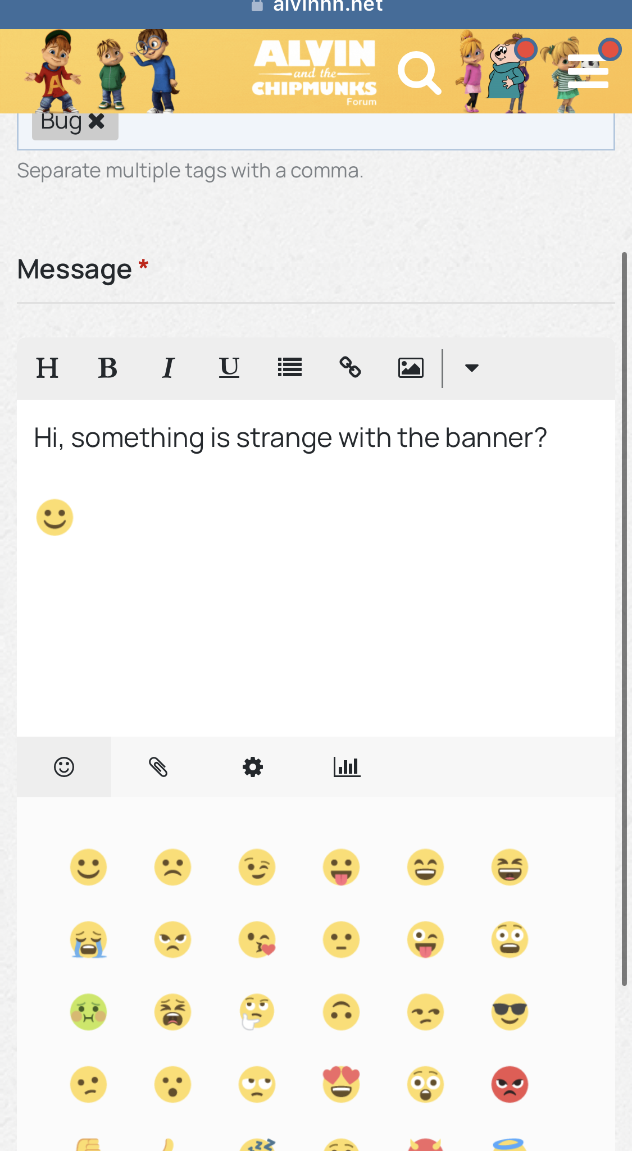
Task: Open the hamburger navigation menu
Action: [588, 72]
